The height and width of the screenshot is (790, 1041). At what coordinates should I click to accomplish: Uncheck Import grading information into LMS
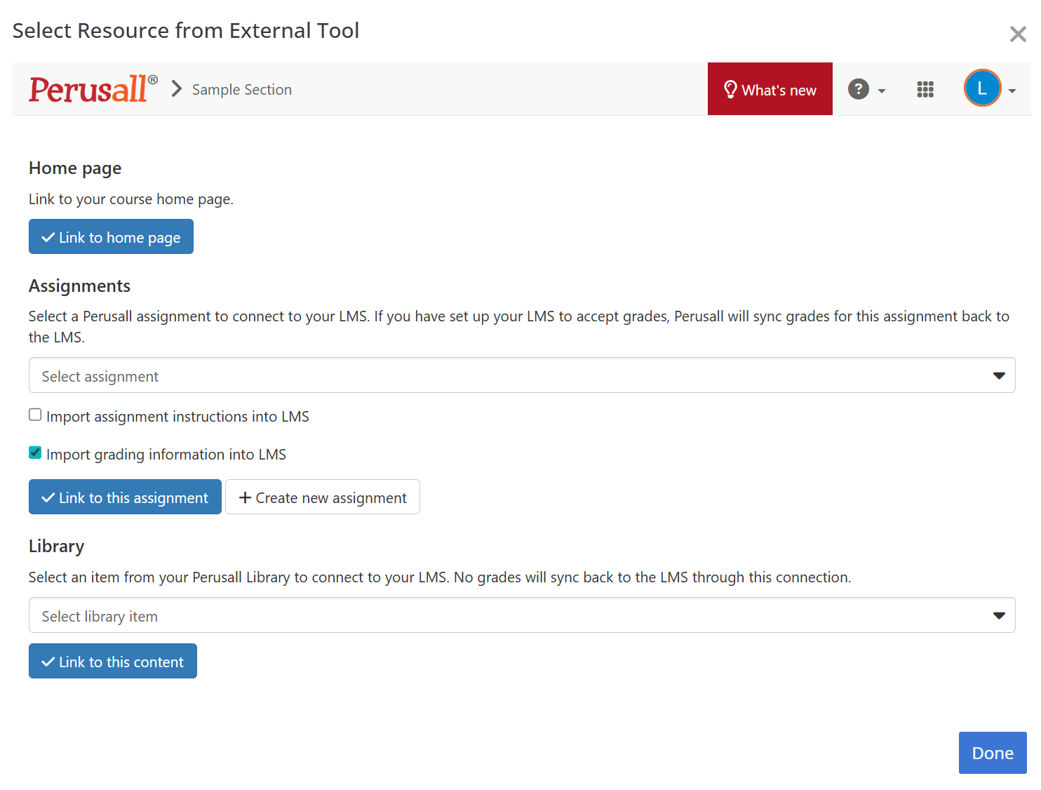[35, 453]
